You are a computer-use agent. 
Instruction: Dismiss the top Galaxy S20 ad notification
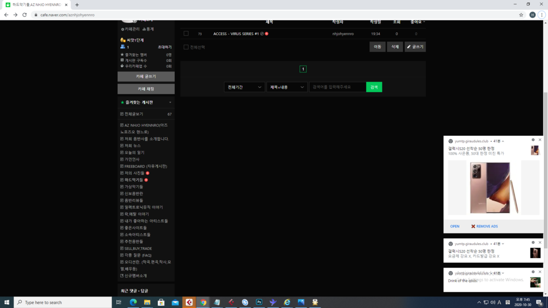540,140
